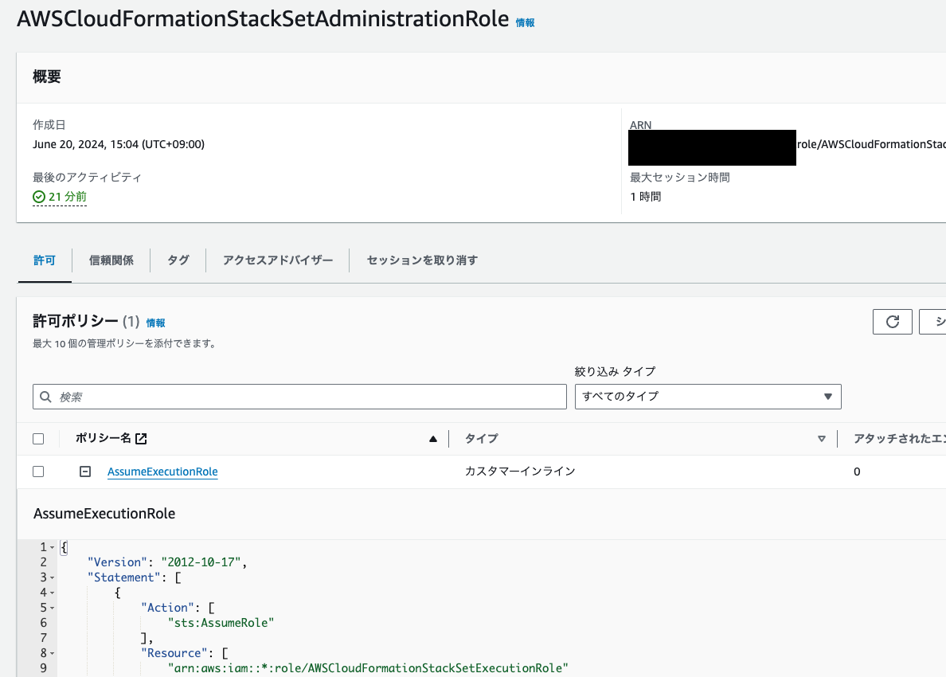
Task: Click the sort arrow on the ポリシー名 column
Action: click(x=432, y=438)
